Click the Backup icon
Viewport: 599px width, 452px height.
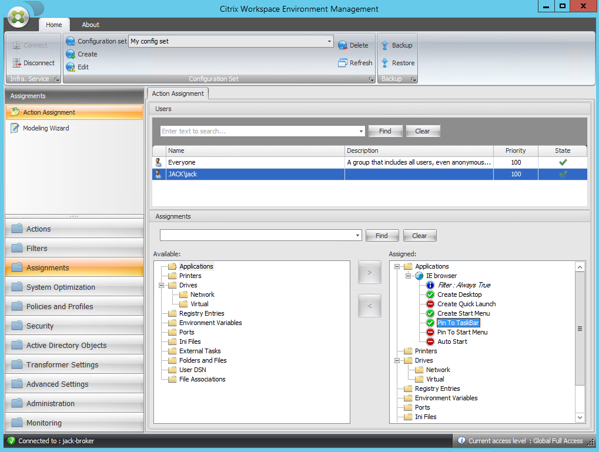(386, 45)
